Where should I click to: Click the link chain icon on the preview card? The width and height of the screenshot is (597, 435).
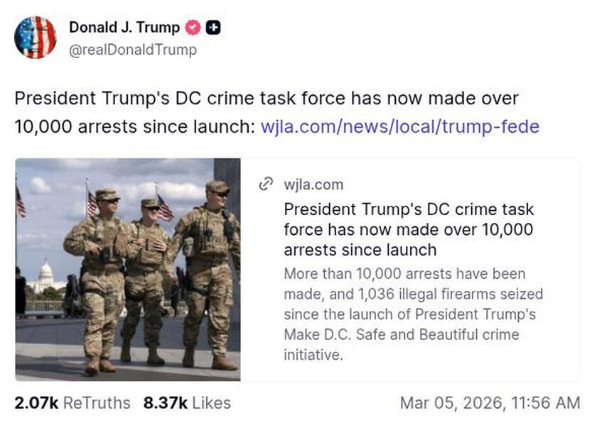pyautogui.click(x=265, y=184)
